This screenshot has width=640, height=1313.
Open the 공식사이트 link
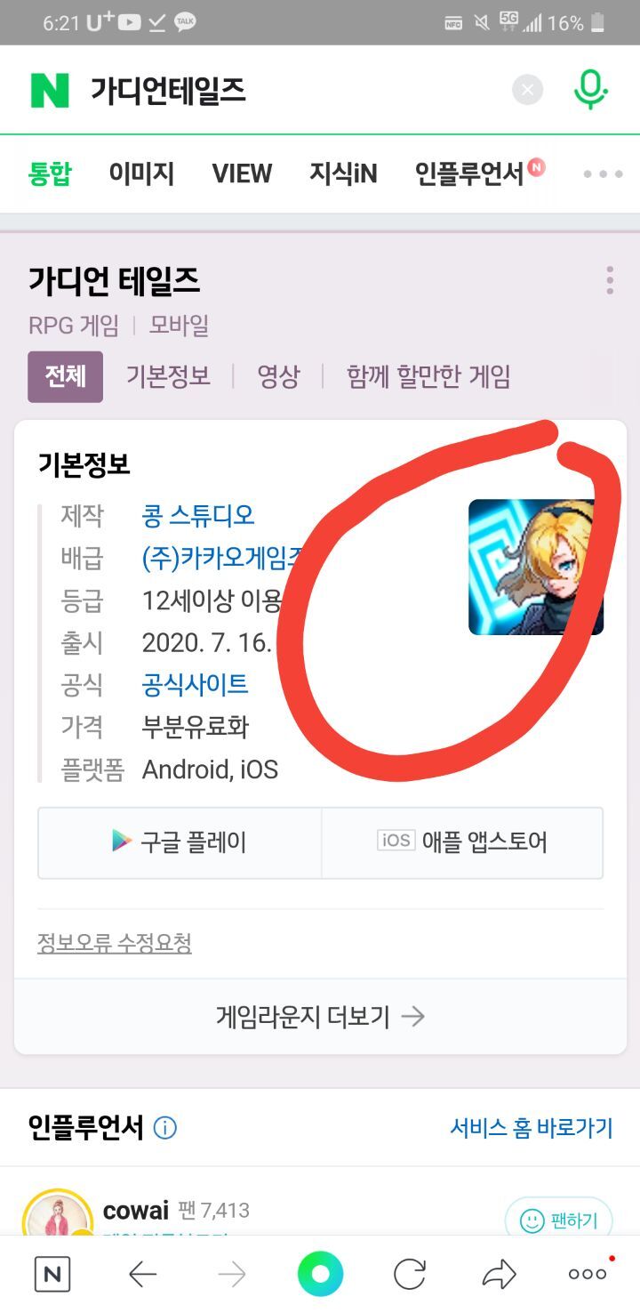[x=196, y=684]
